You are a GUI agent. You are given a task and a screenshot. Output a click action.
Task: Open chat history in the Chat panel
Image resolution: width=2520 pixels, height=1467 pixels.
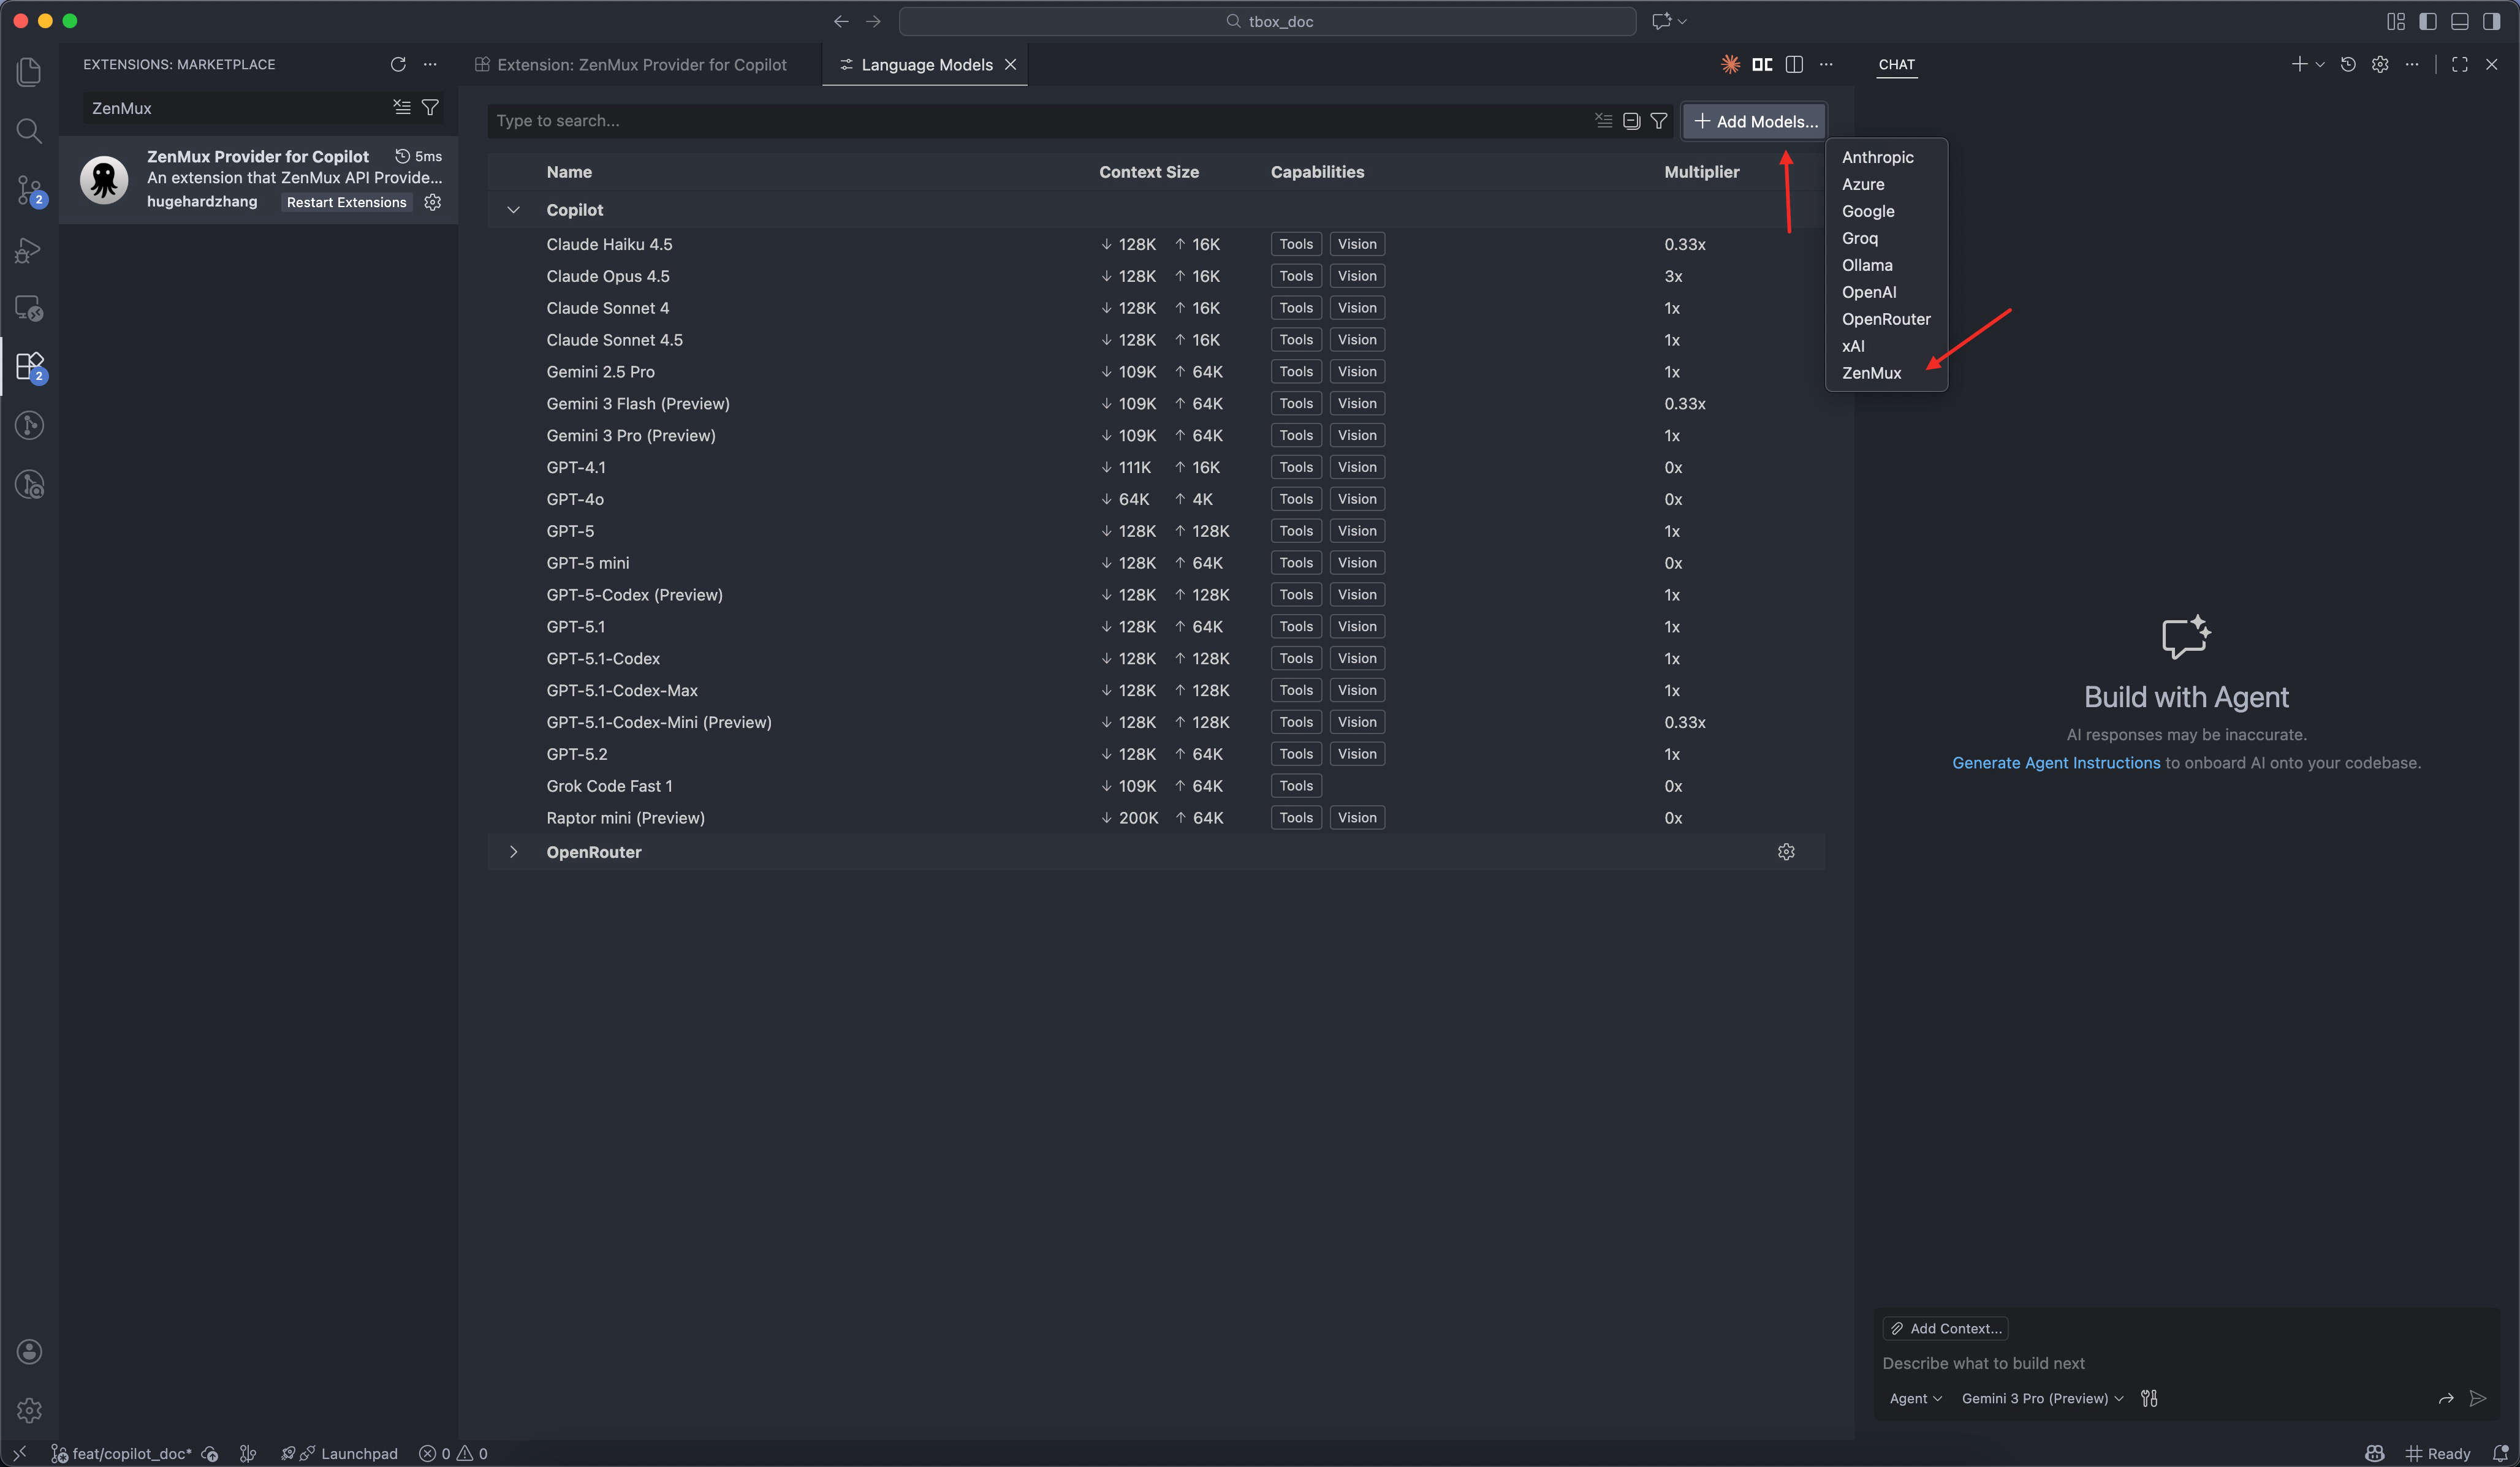[x=2349, y=64]
